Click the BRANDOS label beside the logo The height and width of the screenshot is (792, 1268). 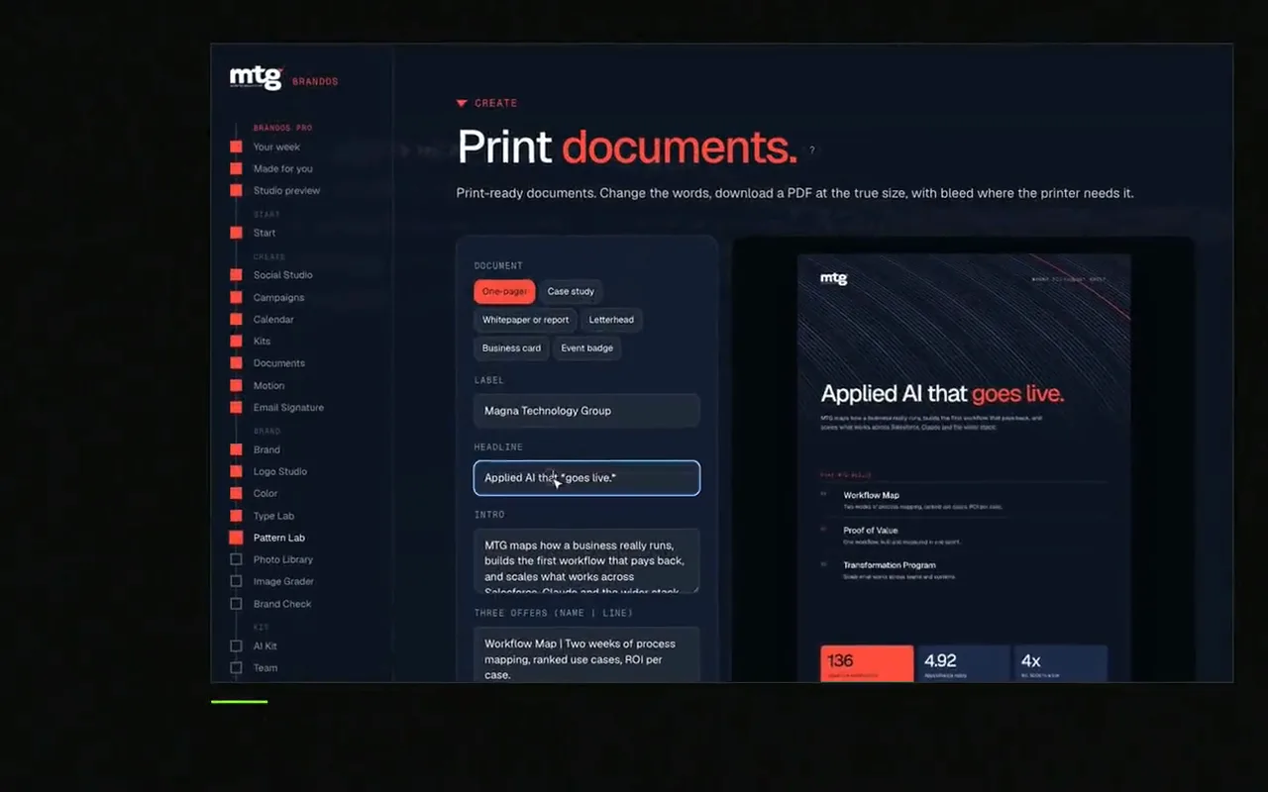pyautogui.click(x=315, y=81)
